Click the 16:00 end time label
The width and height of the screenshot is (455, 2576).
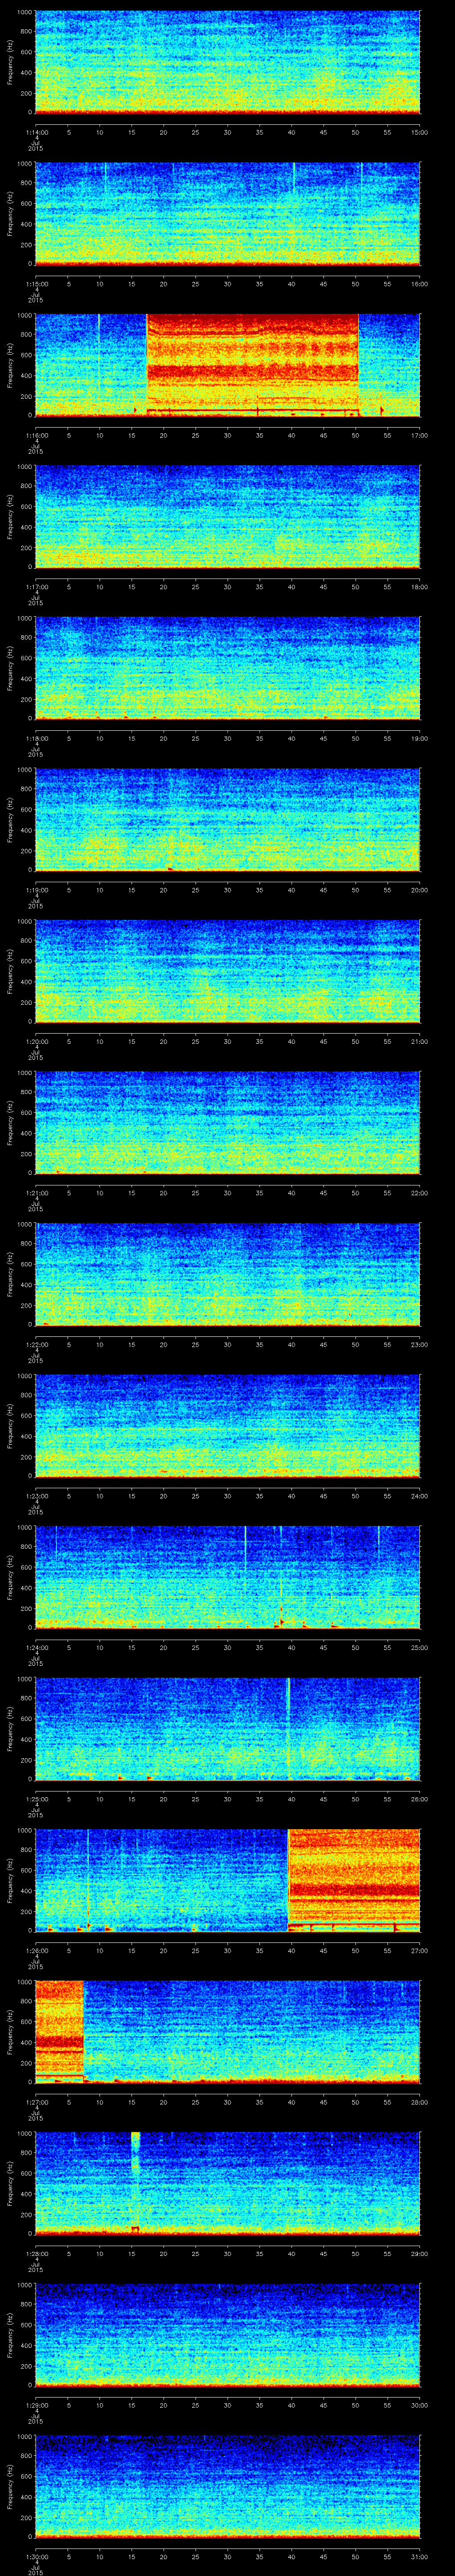pos(420,284)
